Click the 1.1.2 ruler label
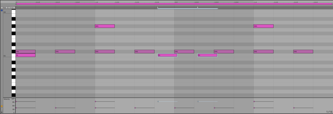The width and height of the screenshot is (333, 114). (x=38, y=2)
